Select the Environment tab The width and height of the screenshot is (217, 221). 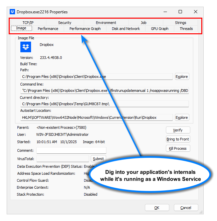(x=106, y=23)
